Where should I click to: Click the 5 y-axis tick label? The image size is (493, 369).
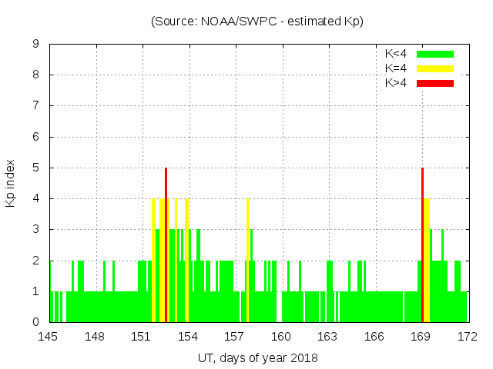(36, 168)
